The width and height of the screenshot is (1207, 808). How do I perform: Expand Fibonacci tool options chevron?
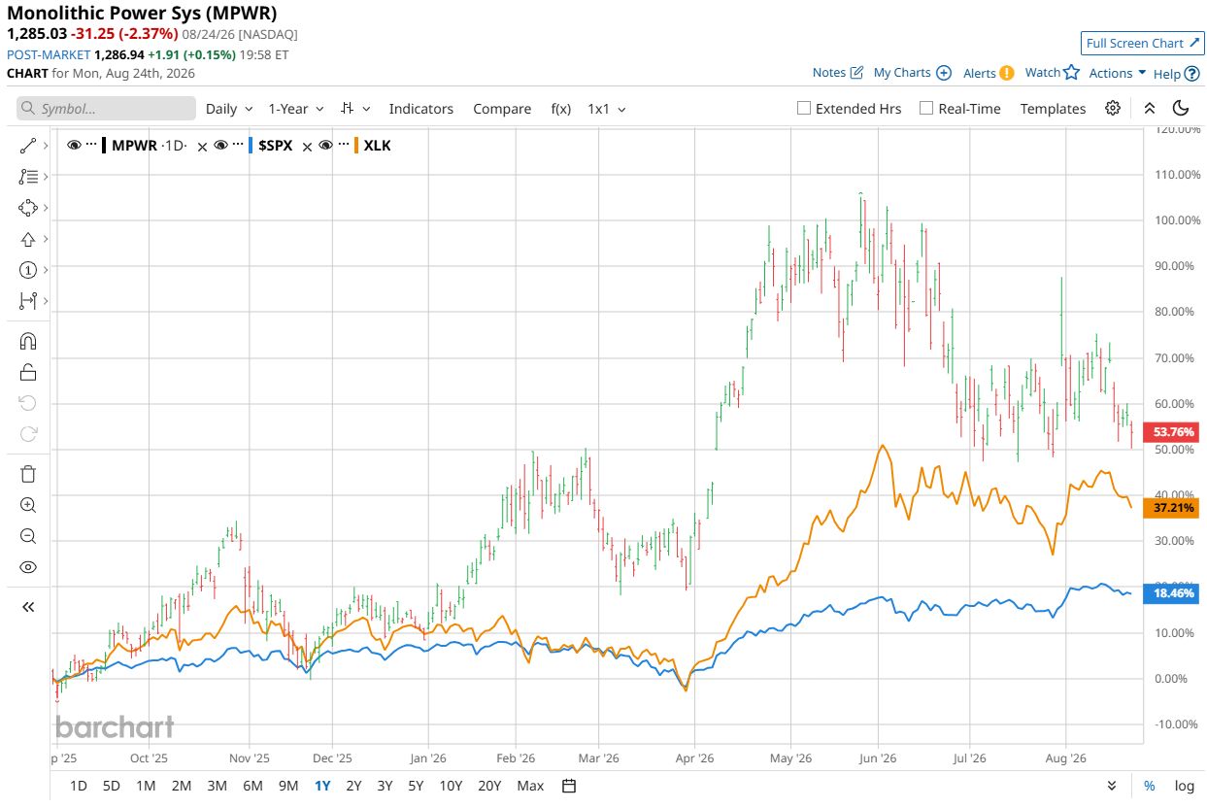coord(46,177)
